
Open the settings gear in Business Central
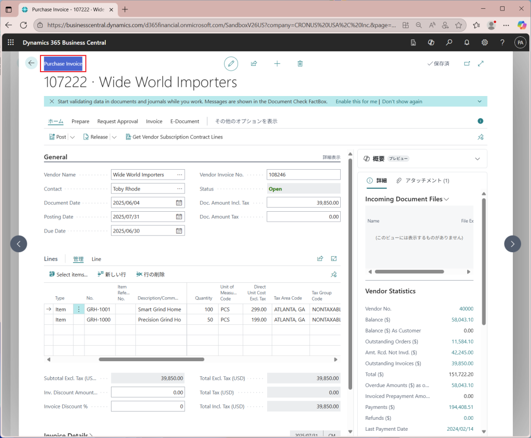click(x=485, y=43)
